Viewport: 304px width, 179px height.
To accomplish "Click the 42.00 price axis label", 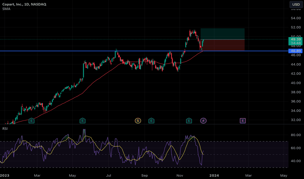I will (x=296, y=74).
